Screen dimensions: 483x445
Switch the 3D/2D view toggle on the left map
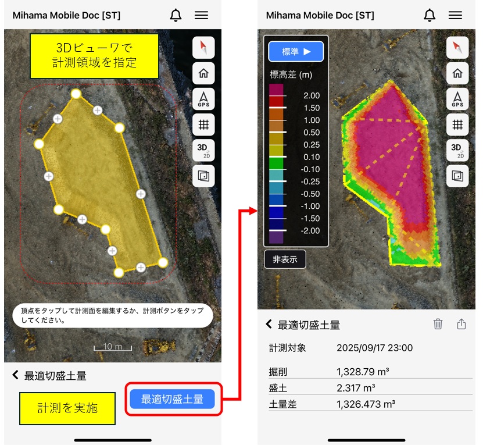pos(203,150)
